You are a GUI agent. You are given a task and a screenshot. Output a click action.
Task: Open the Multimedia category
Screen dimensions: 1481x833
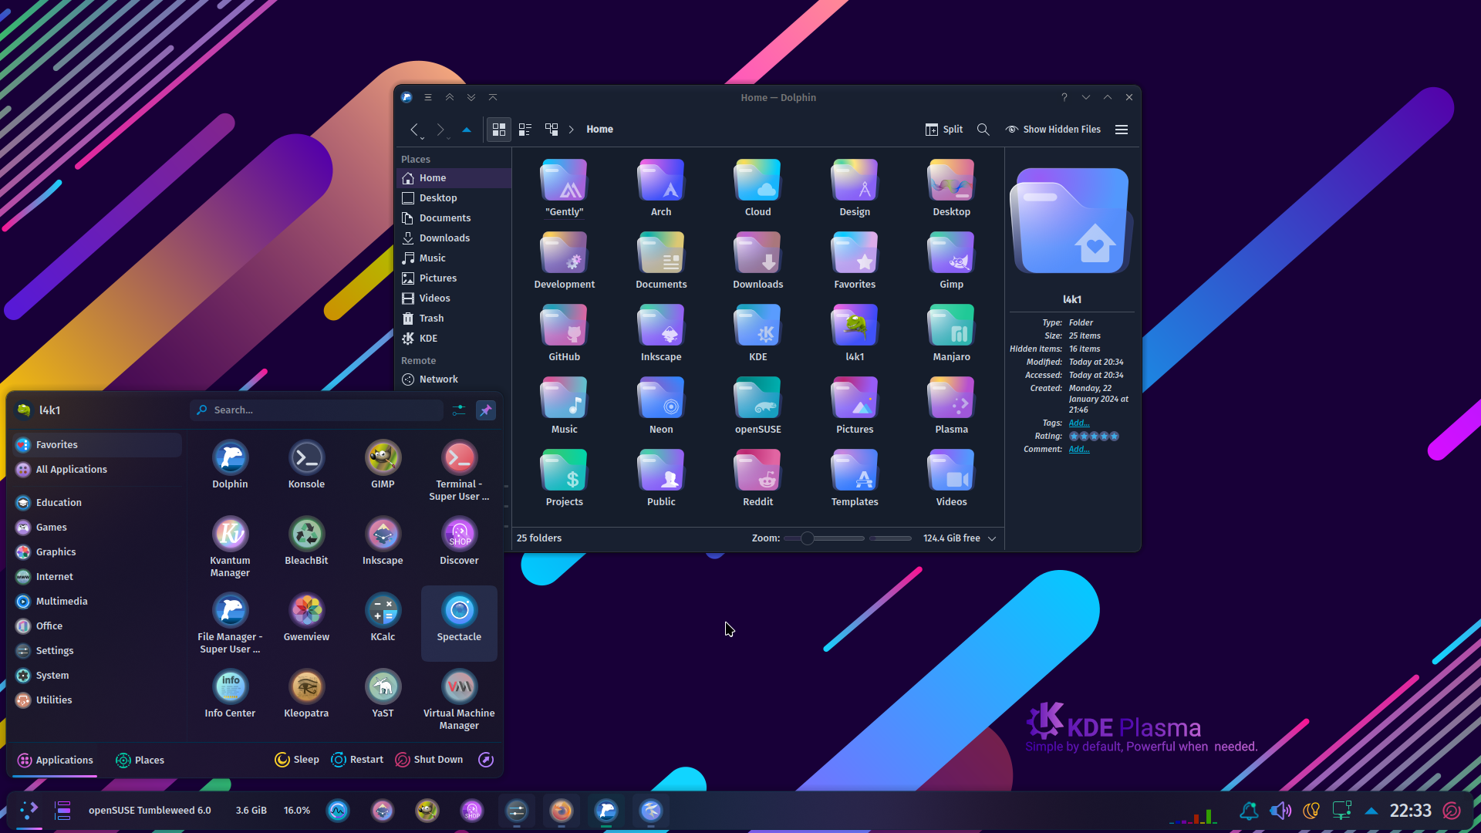tap(97, 602)
